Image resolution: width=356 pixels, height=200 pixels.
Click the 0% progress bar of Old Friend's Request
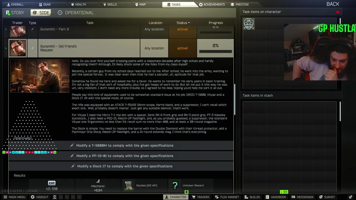(x=216, y=51)
